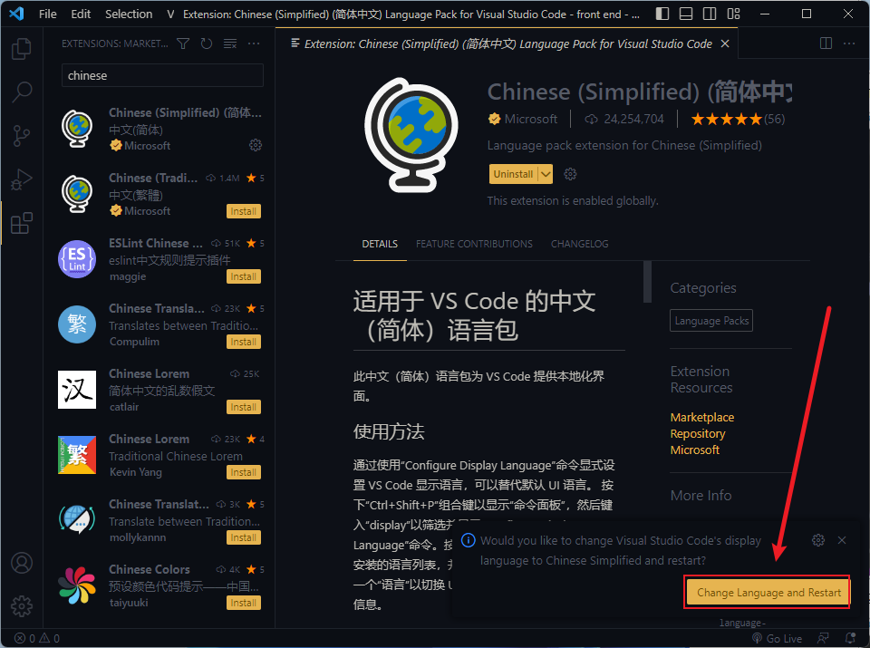Switch to the DETAILS tab

[x=380, y=244]
